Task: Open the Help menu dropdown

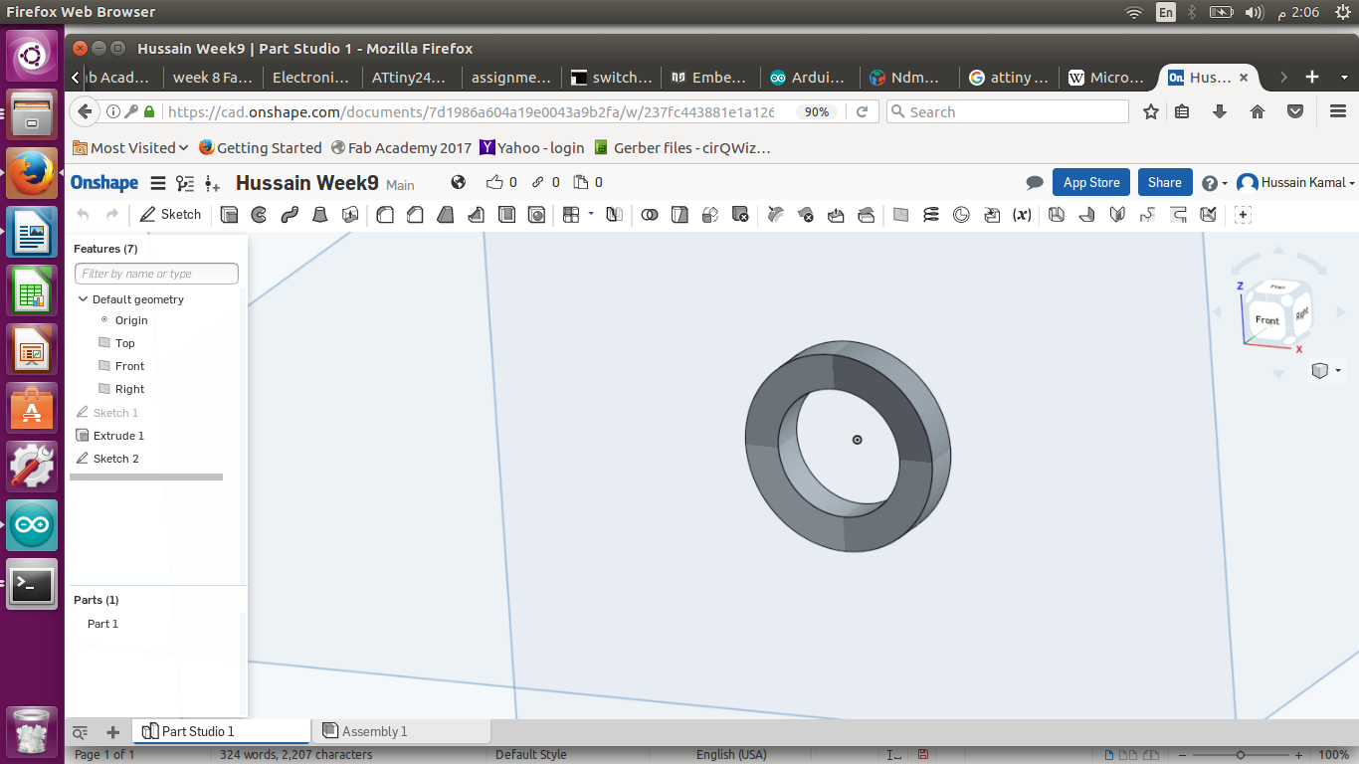Action: click(1214, 183)
